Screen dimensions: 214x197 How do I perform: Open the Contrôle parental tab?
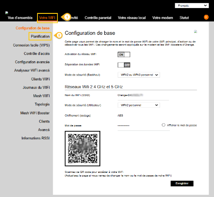(98, 18)
